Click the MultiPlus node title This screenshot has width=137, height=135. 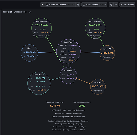click(68, 42)
